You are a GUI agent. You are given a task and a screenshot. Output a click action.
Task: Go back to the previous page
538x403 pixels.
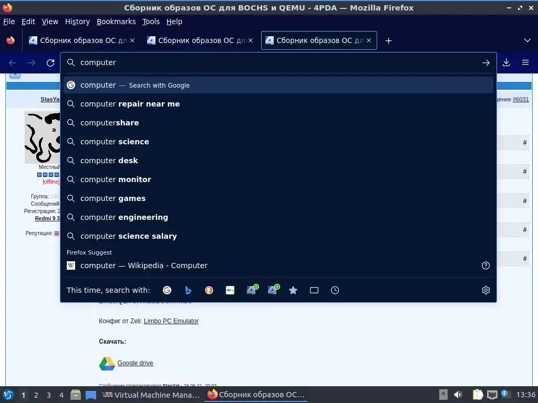[x=13, y=63]
